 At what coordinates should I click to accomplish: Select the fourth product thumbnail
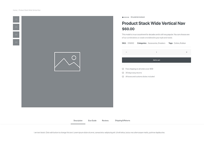[x=16, y=42]
